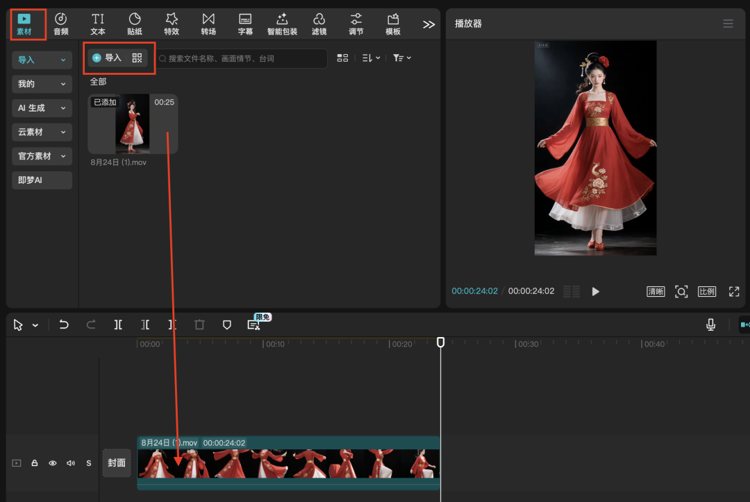Click the microphone voiceover record icon
This screenshot has width=750, height=502.
[710, 324]
